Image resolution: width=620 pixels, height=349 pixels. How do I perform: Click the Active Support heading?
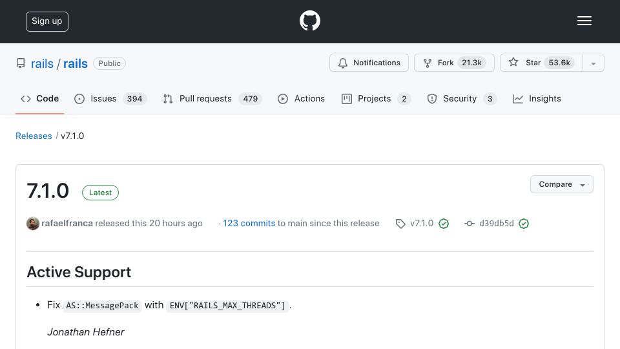(79, 272)
